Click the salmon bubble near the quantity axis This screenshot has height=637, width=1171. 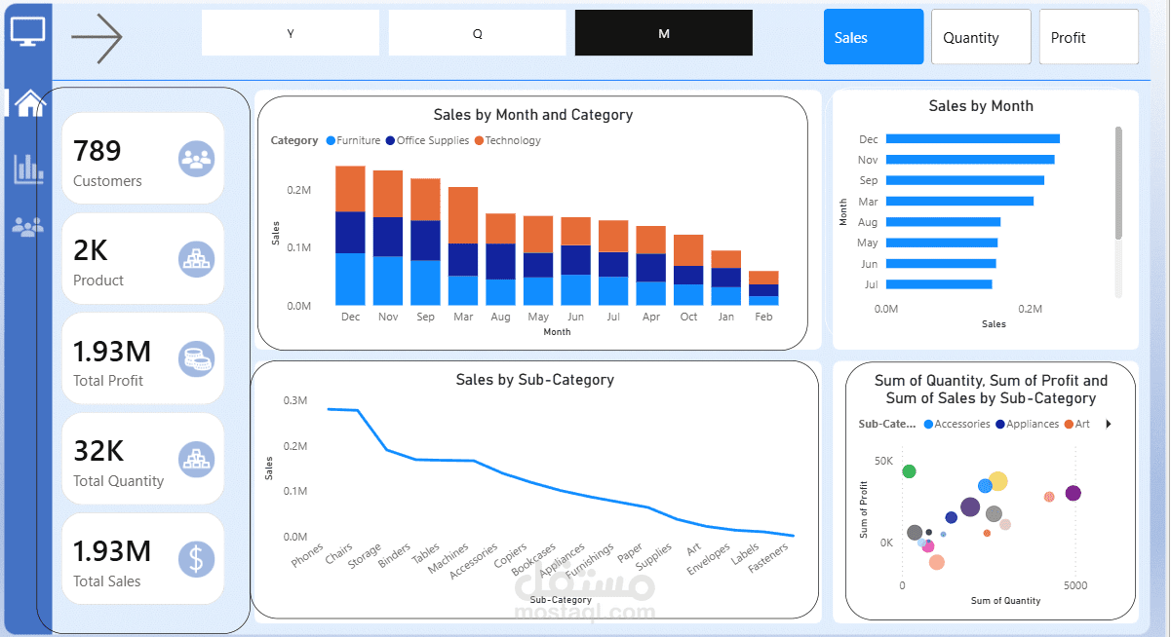(x=937, y=562)
